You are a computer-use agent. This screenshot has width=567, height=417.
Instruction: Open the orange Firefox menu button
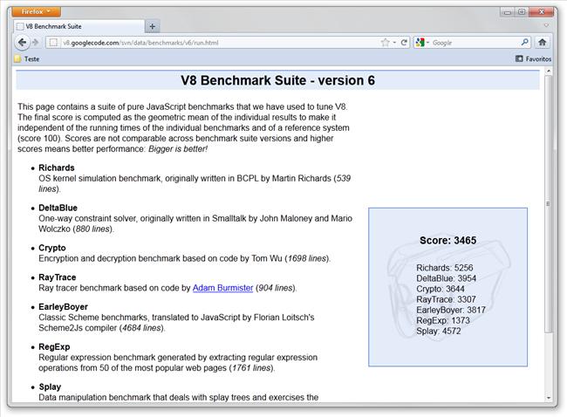click(36, 12)
